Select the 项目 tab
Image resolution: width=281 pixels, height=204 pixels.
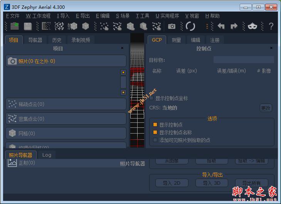pos(13,40)
